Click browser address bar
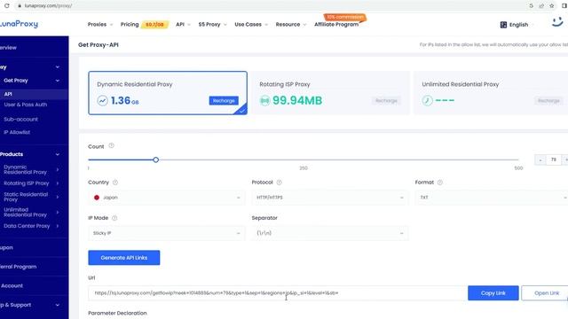Viewport: 568px width, 319px height. pyautogui.click(x=272, y=6)
